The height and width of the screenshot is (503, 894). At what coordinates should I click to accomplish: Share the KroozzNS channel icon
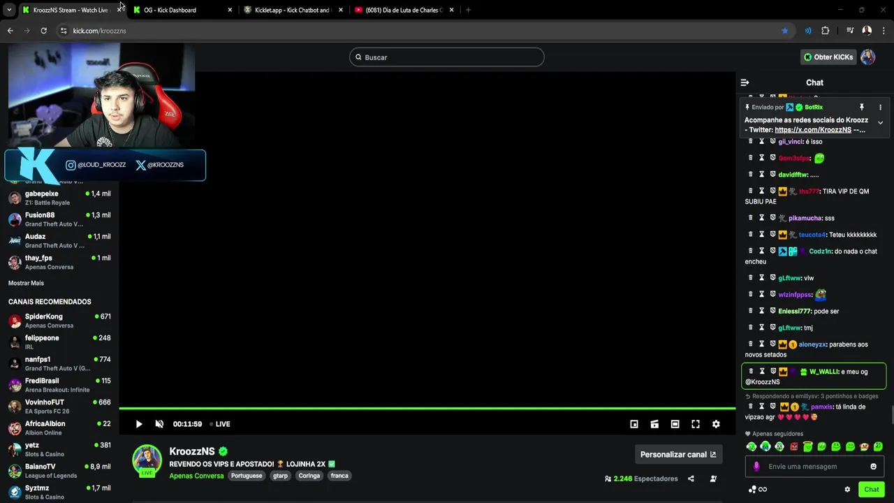(691, 479)
